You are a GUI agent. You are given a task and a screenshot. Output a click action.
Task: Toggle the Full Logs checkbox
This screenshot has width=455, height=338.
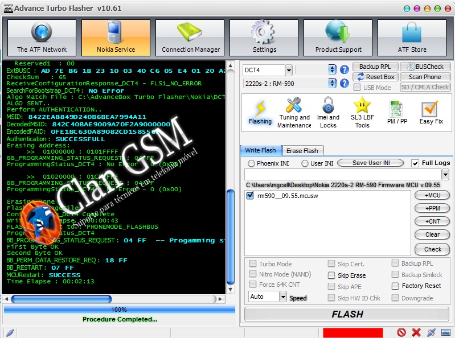[x=415, y=163]
